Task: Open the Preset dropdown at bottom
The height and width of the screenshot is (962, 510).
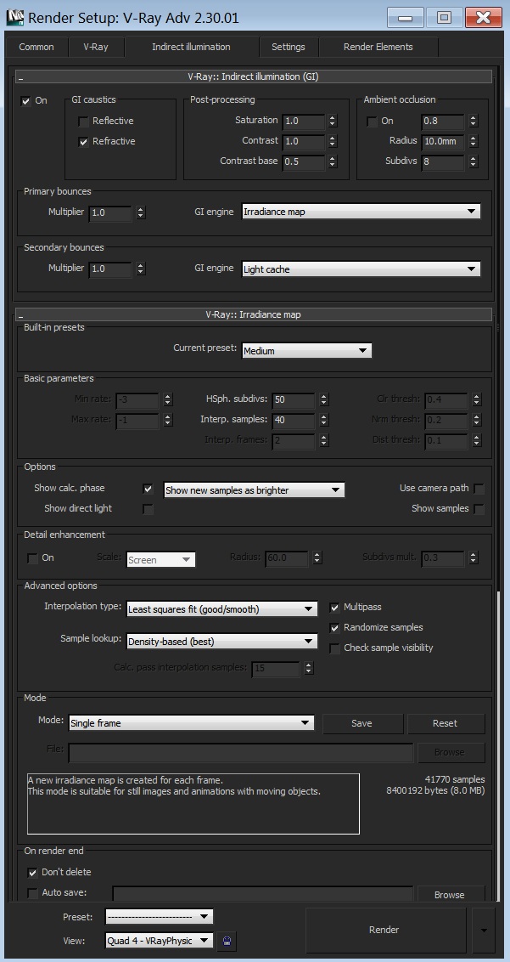Action: click(160, 917)
